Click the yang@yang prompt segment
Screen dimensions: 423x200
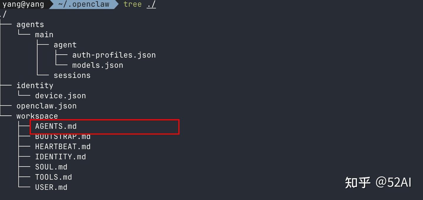[23, 4]
